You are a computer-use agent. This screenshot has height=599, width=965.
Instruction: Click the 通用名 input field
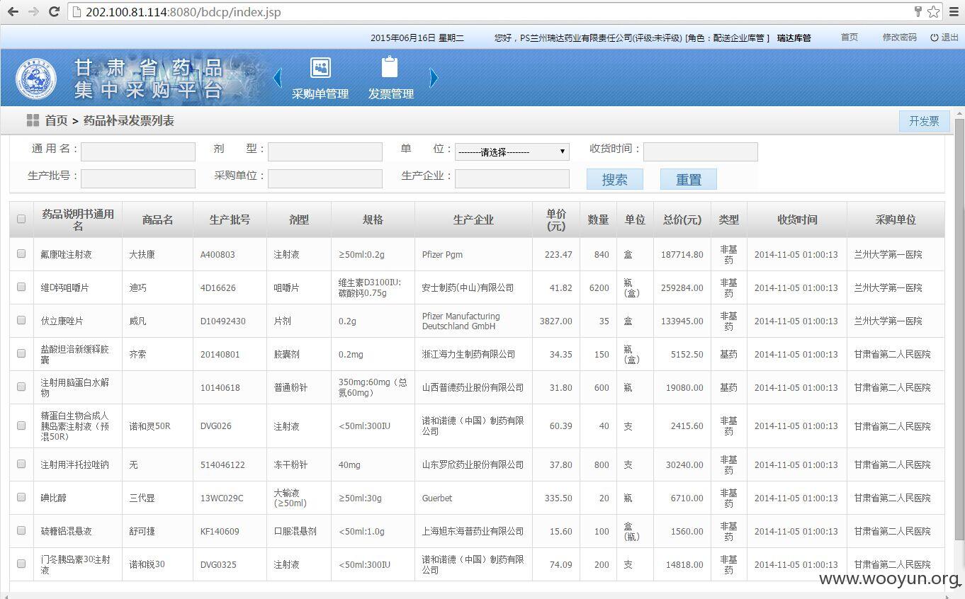[138, 152]
